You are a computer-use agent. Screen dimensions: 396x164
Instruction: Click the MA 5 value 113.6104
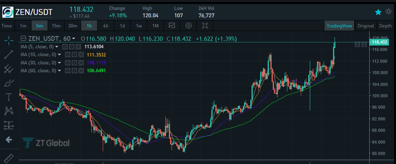(x=94, y=47)
